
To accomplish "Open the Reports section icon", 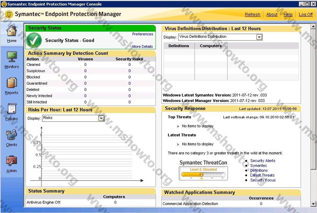I will [11, 83].
